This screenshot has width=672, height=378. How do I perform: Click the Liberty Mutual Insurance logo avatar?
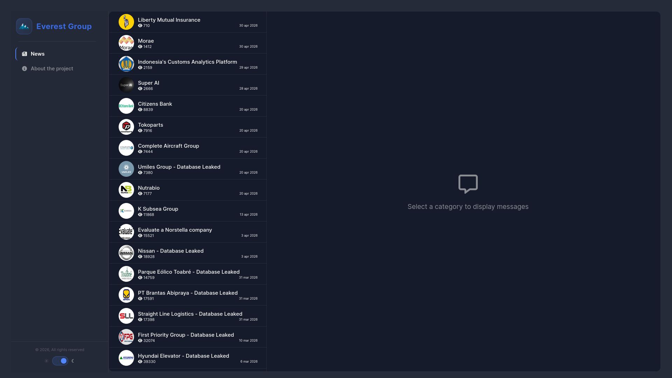[x=126, y=22]
